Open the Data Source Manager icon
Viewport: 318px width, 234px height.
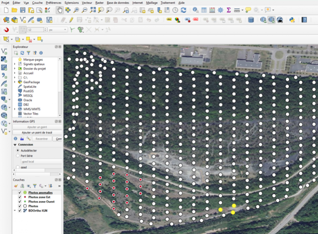(x=6, y=20)
